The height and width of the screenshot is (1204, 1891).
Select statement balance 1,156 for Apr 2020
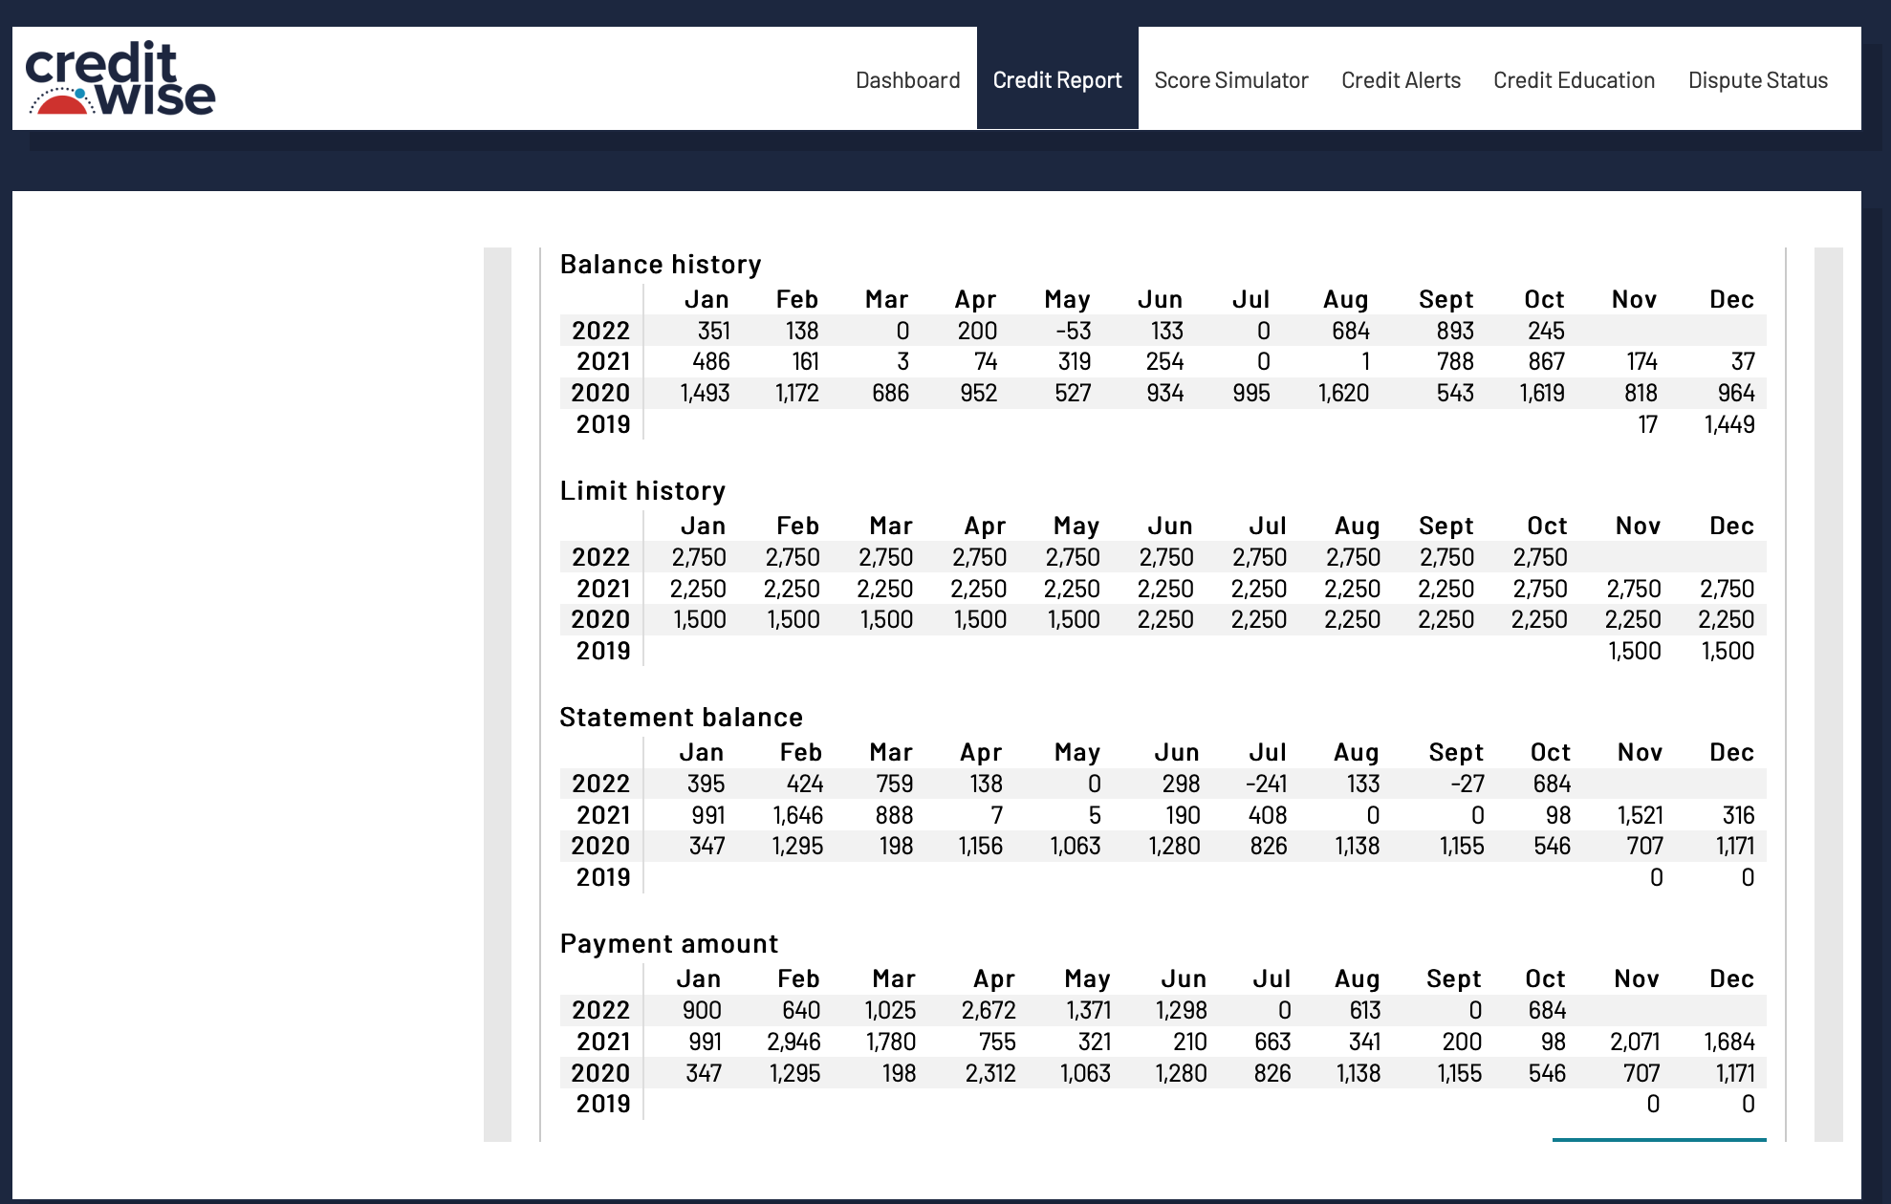point(981,846)
